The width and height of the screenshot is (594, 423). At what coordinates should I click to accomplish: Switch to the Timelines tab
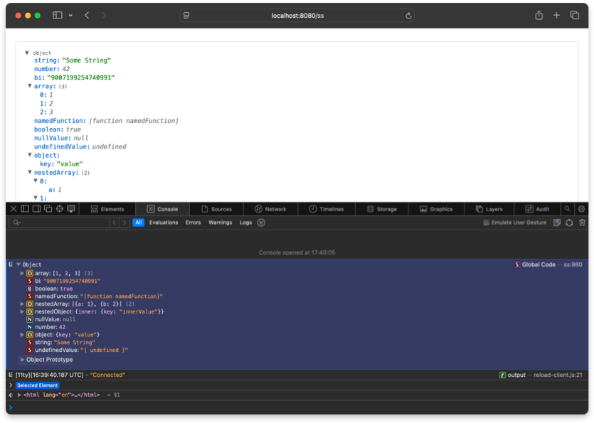pyautogui.click(x=327, y=209)
